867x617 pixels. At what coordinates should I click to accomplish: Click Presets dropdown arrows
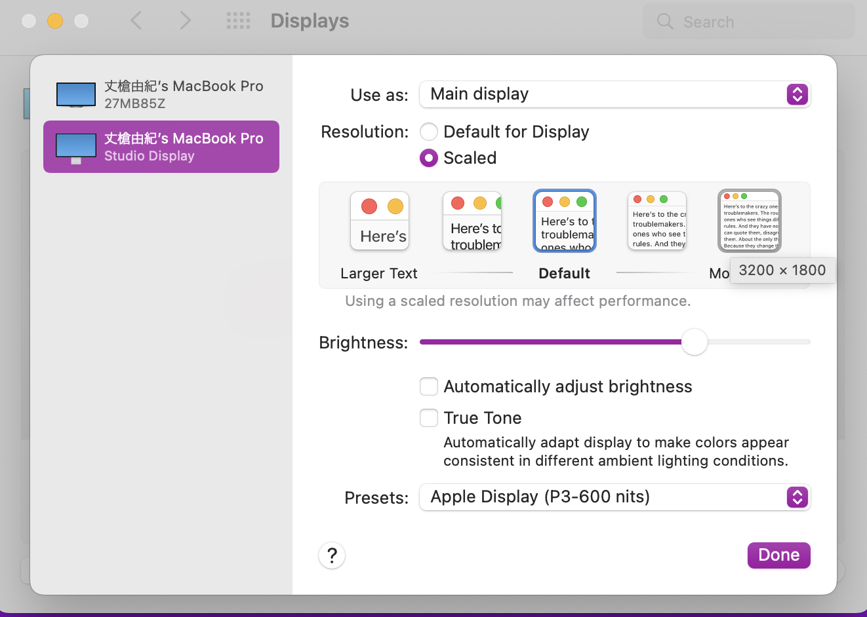[797, 497]
